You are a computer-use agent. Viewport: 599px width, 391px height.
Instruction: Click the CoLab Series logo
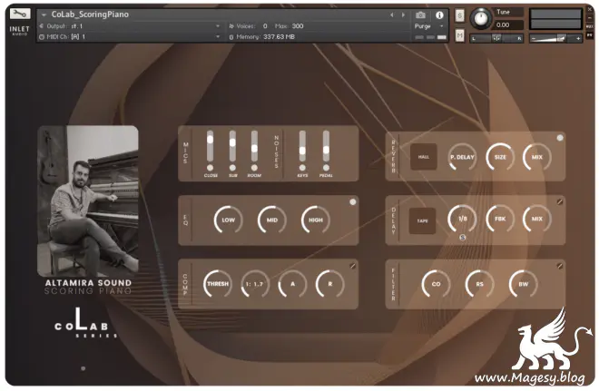pos(85,323)
